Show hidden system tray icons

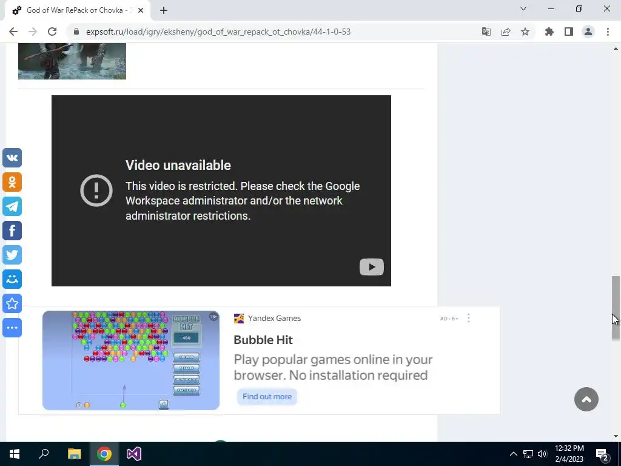click(x=513, y=454)
